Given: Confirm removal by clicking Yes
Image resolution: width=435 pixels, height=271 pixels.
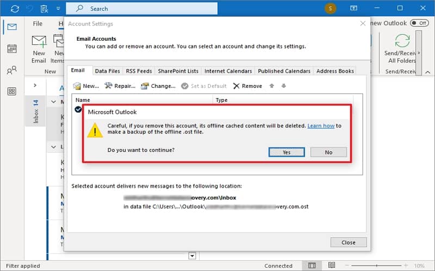Looking at the screenshot, I should click(x=287, y=152).
